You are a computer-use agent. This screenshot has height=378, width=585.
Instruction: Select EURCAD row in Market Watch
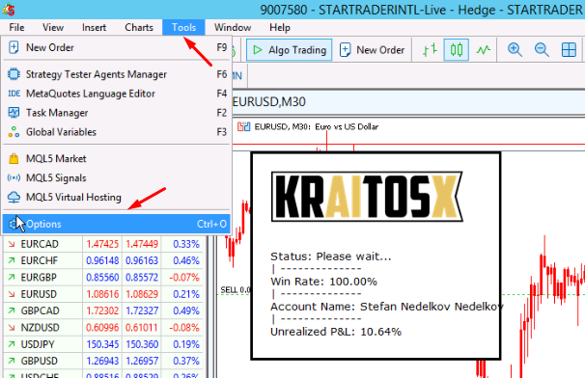pos(103,244)
